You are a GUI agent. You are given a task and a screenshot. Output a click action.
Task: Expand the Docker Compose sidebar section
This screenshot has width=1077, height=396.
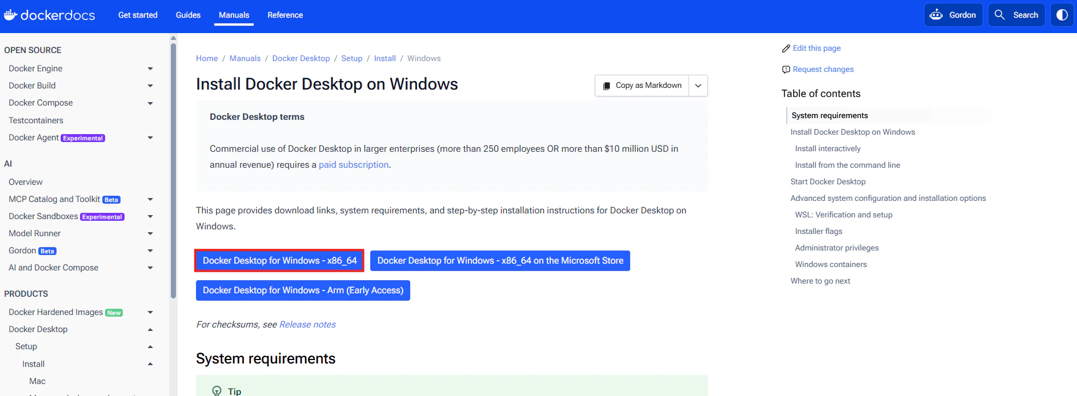(150, 103)
